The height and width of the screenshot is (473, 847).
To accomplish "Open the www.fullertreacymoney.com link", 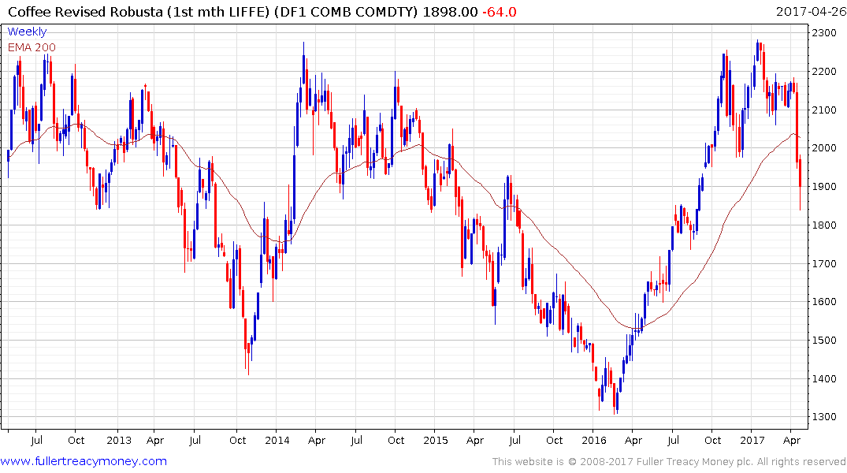I will coord(84,461).
